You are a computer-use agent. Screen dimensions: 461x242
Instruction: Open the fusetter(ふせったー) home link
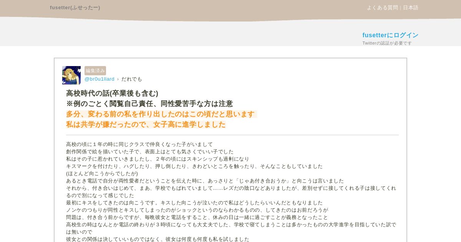tap(75, 8)
